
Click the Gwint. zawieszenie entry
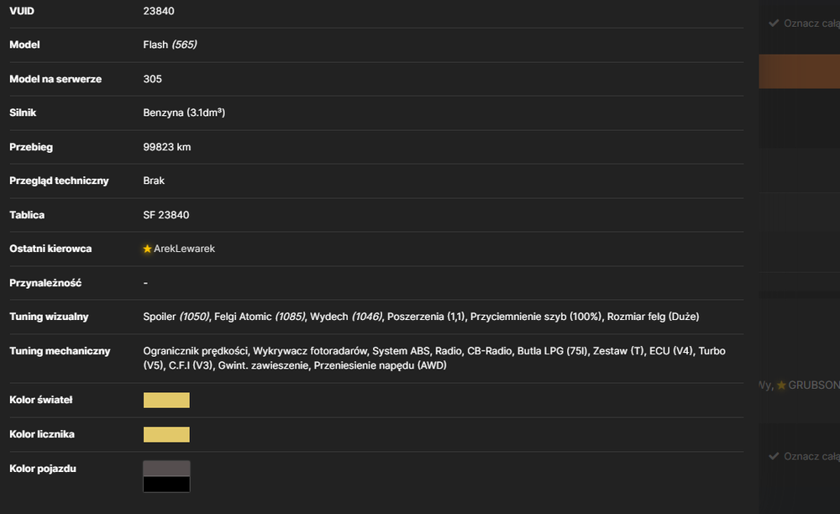click(x=263, y=365)
